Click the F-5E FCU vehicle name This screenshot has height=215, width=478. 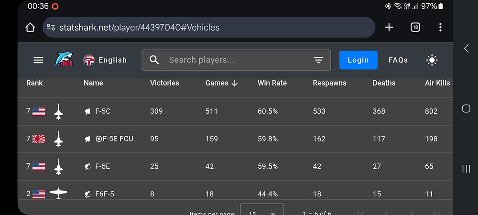pos(114,139)
